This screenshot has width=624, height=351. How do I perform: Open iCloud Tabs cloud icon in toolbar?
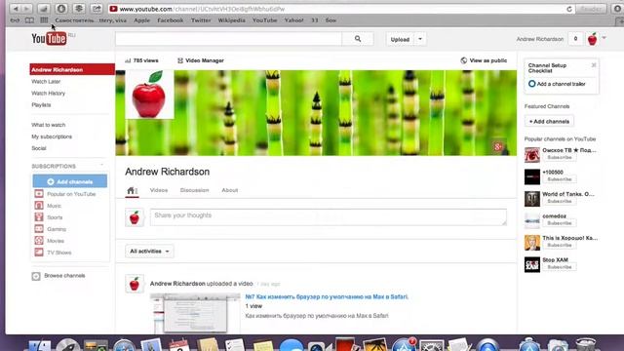coord(44,9)
